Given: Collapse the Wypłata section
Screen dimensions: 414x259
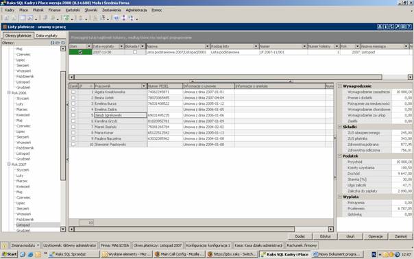Looking at the screenshot, I should 340,197.
